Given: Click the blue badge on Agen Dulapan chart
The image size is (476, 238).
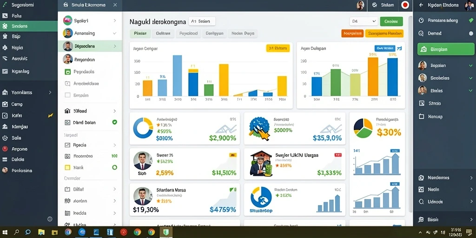Looking at the screenshot, I should coord(384,48).
